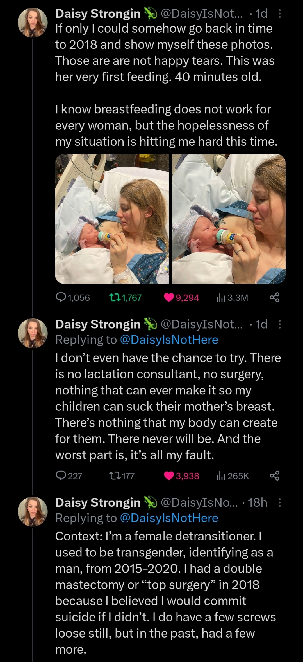Image resolution: width=303 pixels, height=662 pixels.
Task: Share the first tweet
Action: (274, 297)
